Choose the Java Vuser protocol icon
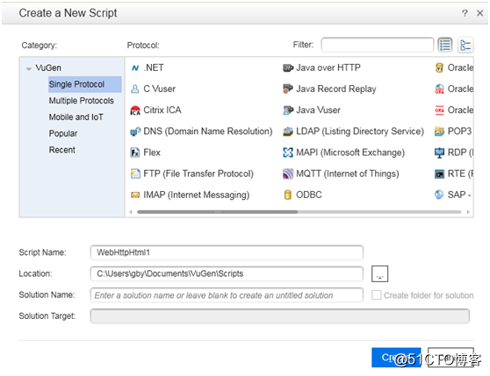Image resolution: width=490 pixels, height=376 pixels. pyautogui.click(x=288, y=110)
